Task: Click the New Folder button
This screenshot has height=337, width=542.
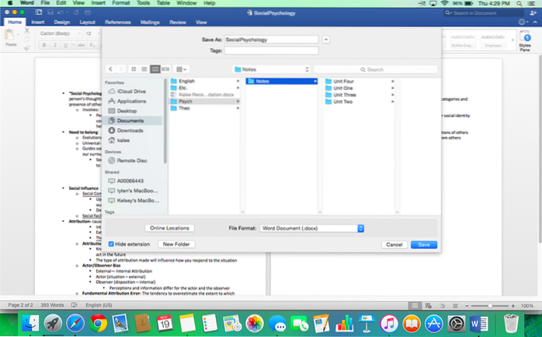Action: click(x=176, y=244)
